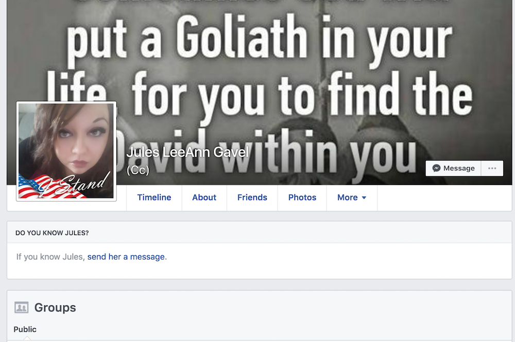
Task: View the Photos tab
Action: click(x=302, y=197)
